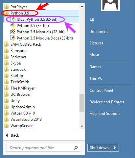The height and width of the screenshot is (158, 135).
Task: Select Python 3.5 Manuals (32-bit) text
Action: [41, 32]
